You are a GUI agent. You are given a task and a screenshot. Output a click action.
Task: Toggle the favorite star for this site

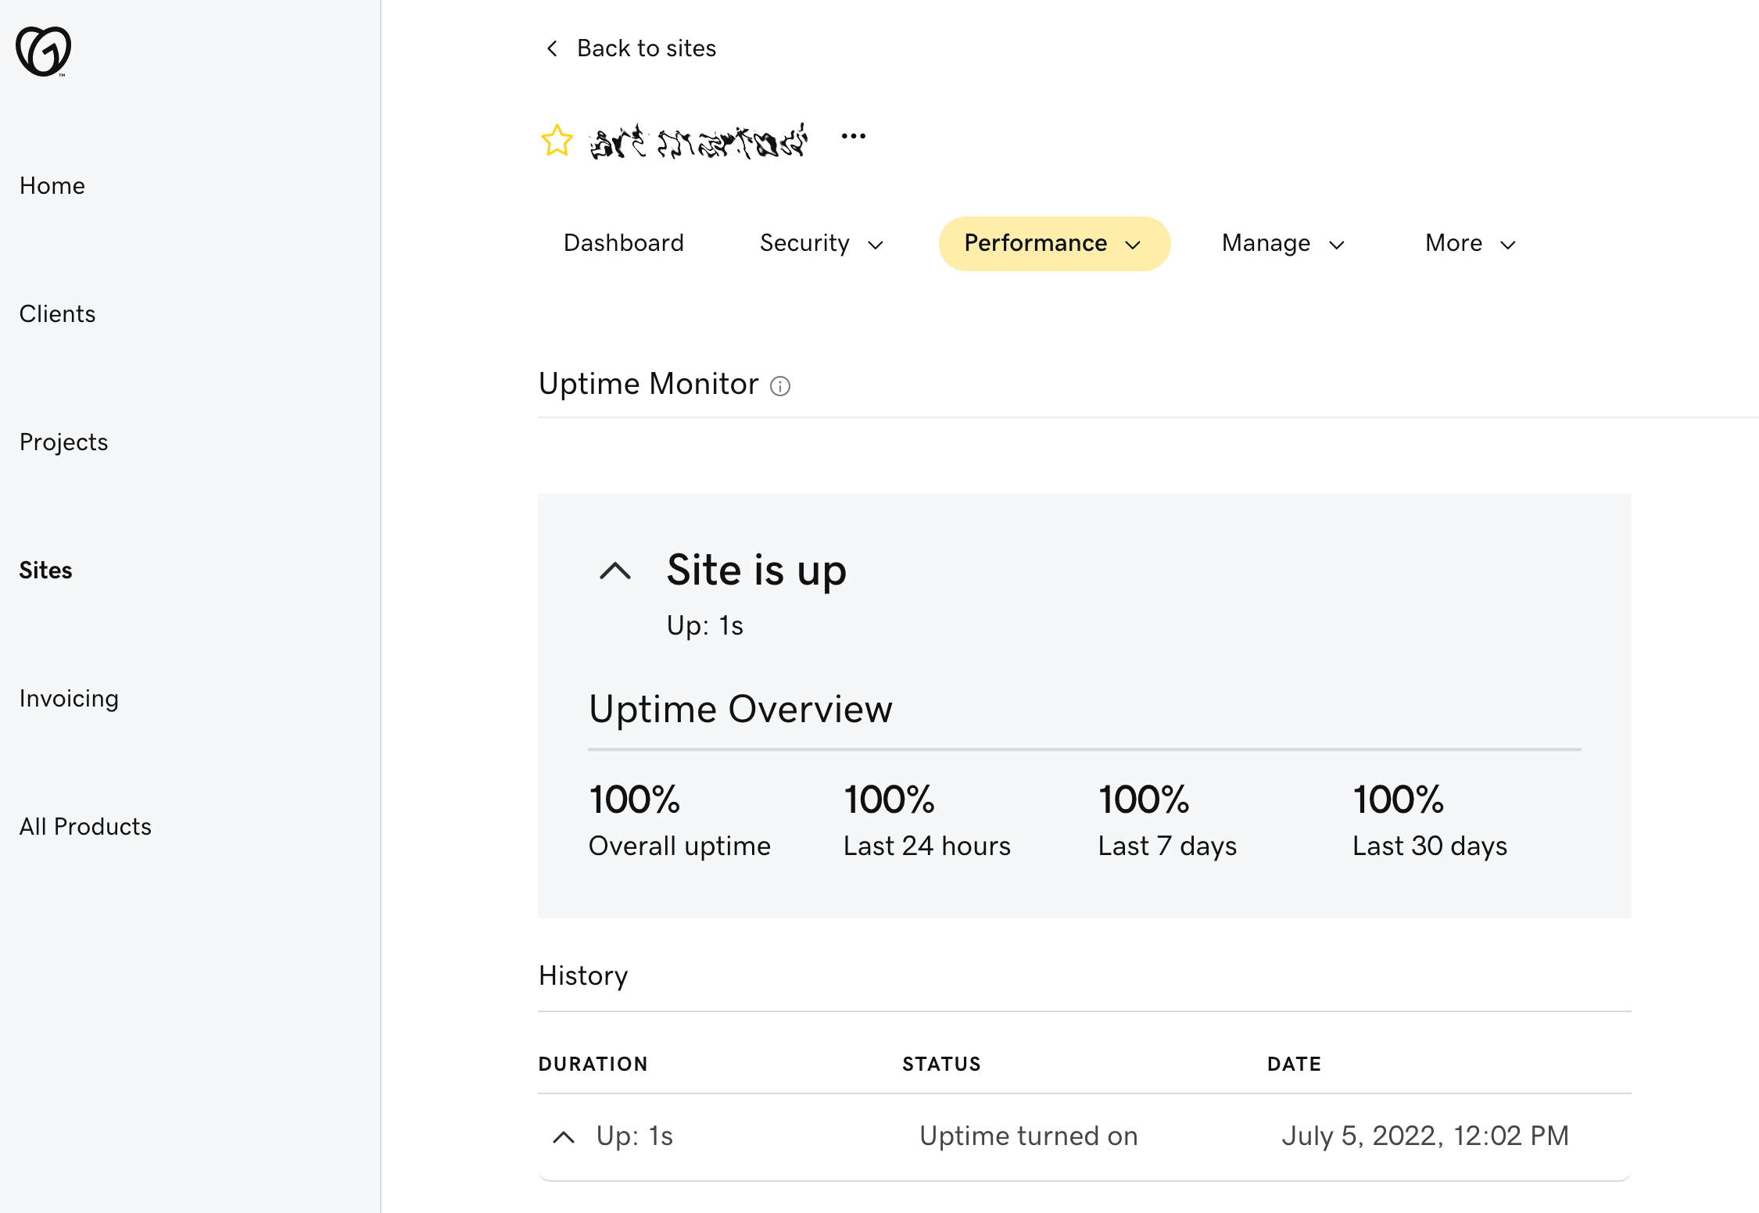[557, 141]
